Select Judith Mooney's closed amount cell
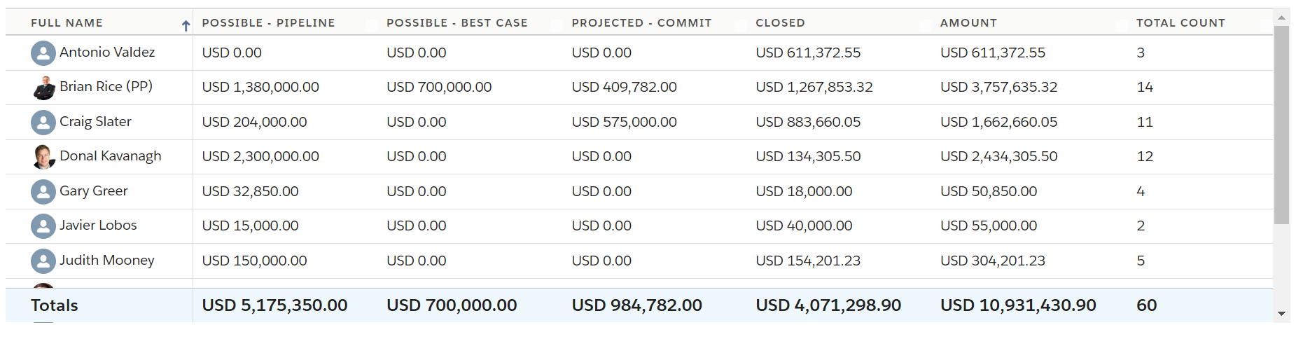The image size is (1296, 339). pyautogui.click(x=808, y=261)
